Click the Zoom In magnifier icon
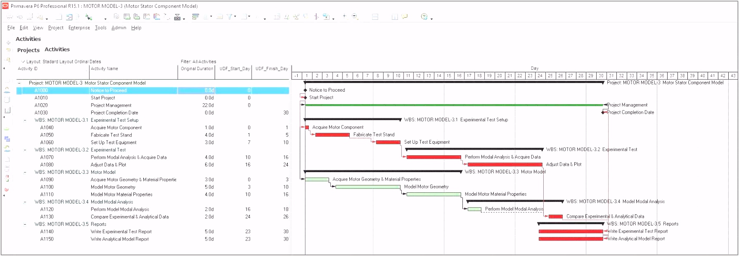 pyautogui.click(x=345, y=16)
